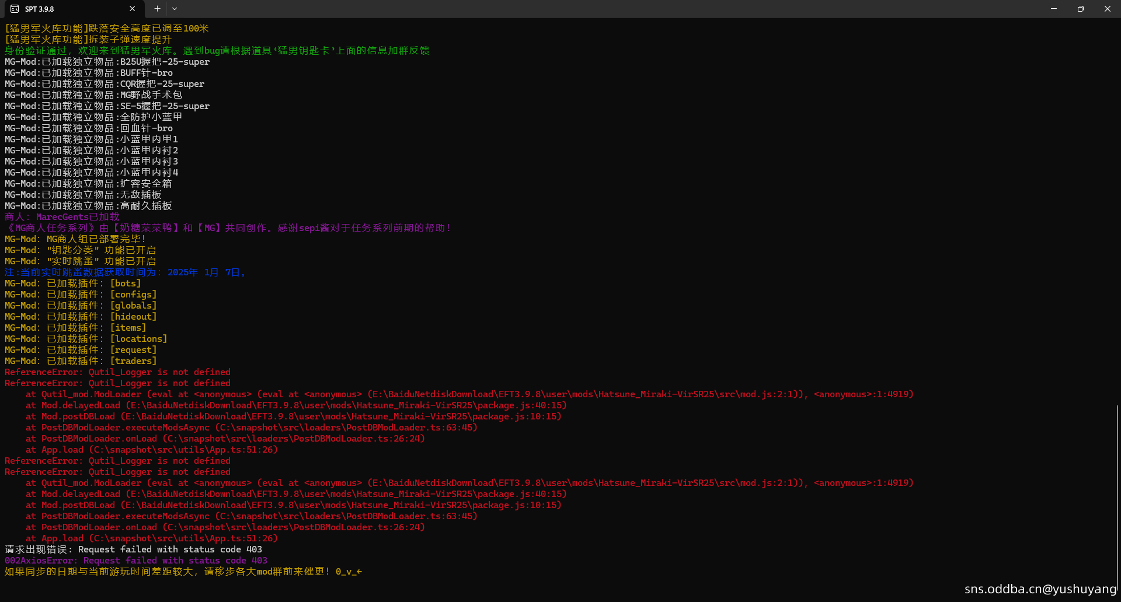This screenshot has height=602, width=1121.
Task: Click the 'MG-Mod: 已加载插件: [items]' line
Action: [75, 328]
